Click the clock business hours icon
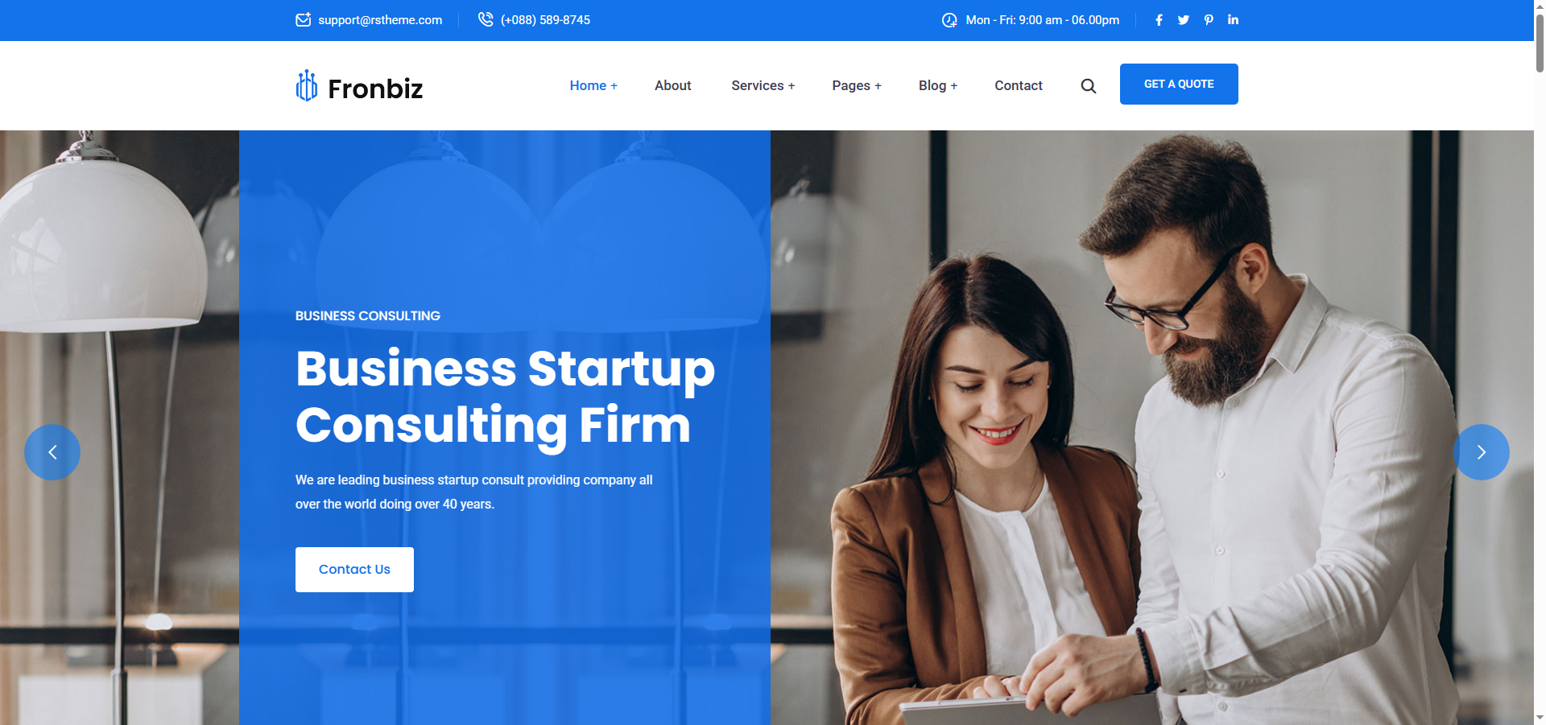This screenshot has width=1546, height=725. (949, 20)
